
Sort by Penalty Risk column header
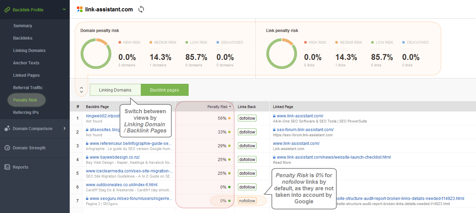point(219,107)
